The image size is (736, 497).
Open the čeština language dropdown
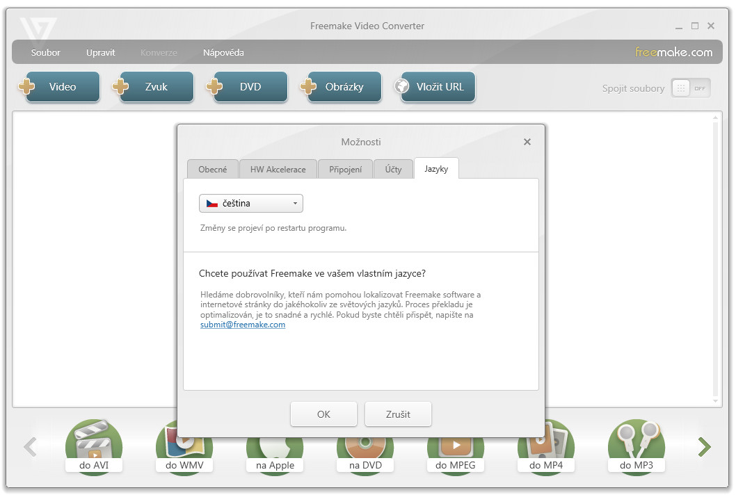pyautogui.click(x=251, y=204)
